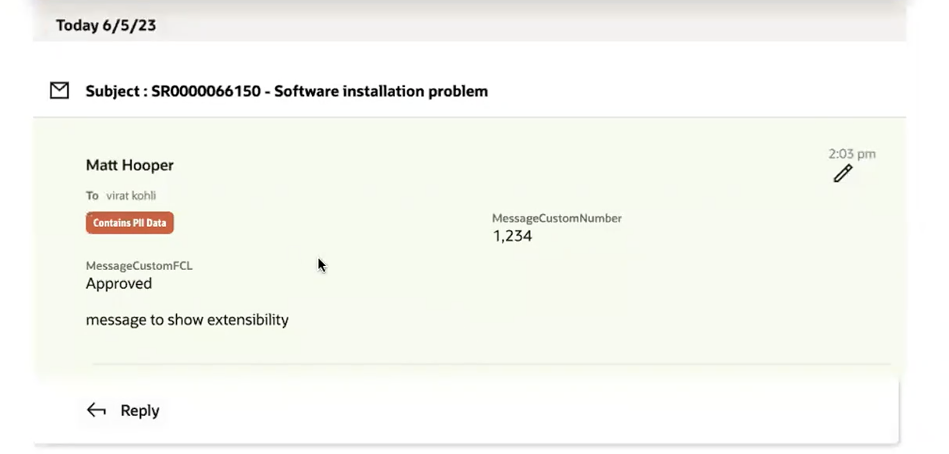This screenshot has width=949, height=454.
Task: Select the MessageCustomNumber value 1,234
Action: (512, 235)
